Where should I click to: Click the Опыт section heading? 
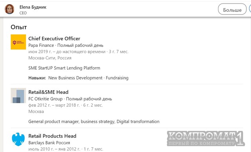19,27
